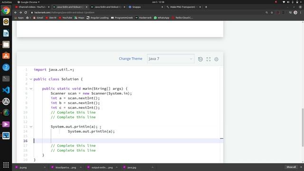Close the downloads bar

tap(301, 167)
